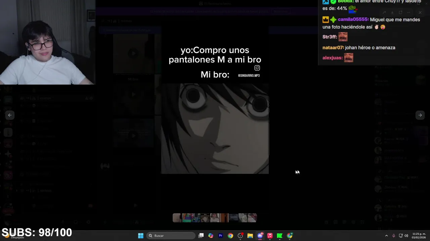This screenshot has width=430, height=241.
Task: Launch Copilot from the taskbar
Action: pyautogui.click(x=211, y=236)
